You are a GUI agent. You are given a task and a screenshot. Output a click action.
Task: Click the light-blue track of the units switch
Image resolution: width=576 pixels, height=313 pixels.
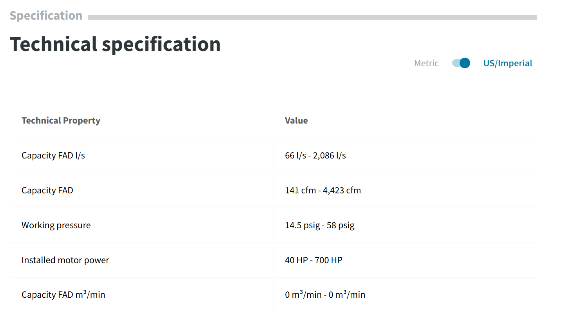click(456, 63)
